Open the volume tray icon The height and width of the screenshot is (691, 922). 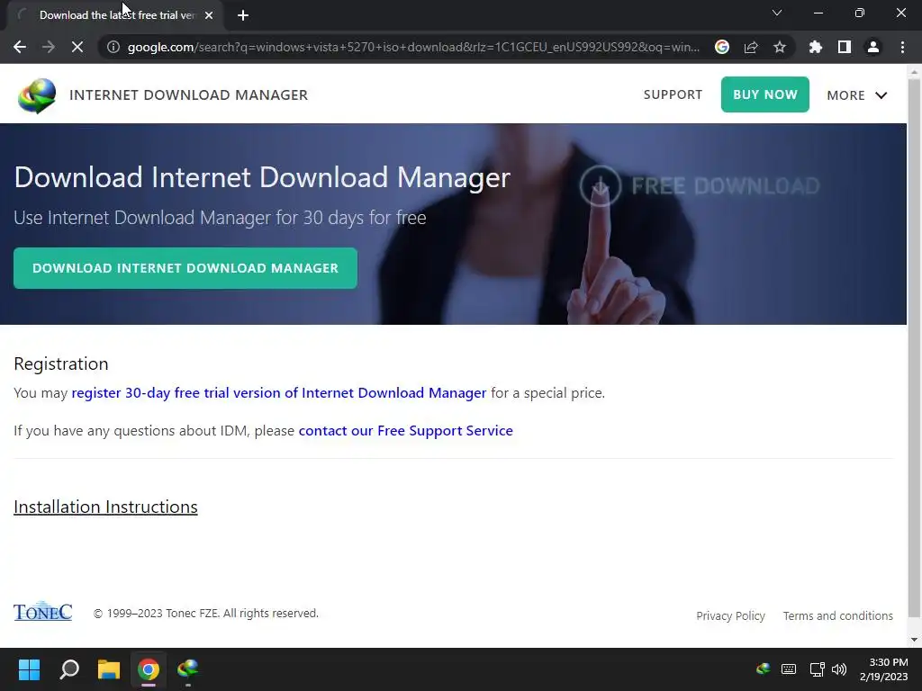839,669
